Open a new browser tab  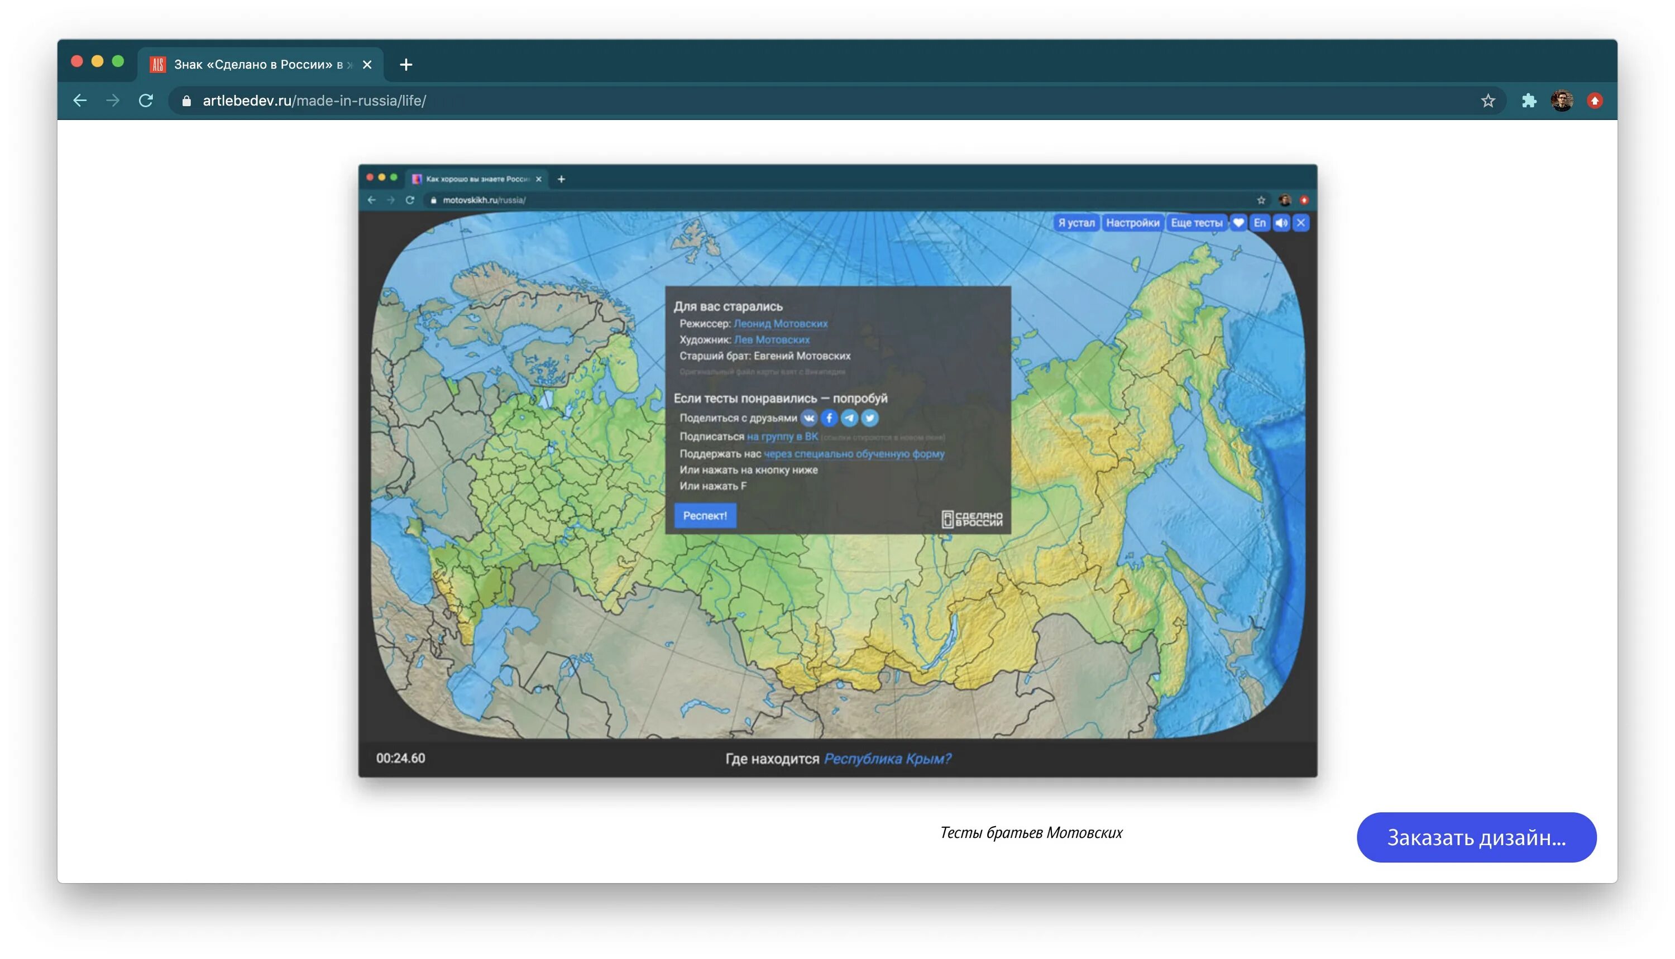tap(406, 65)
